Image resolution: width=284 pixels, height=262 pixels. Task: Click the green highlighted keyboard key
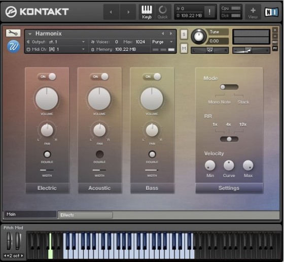pyautogui.click(x=51, y=254)
